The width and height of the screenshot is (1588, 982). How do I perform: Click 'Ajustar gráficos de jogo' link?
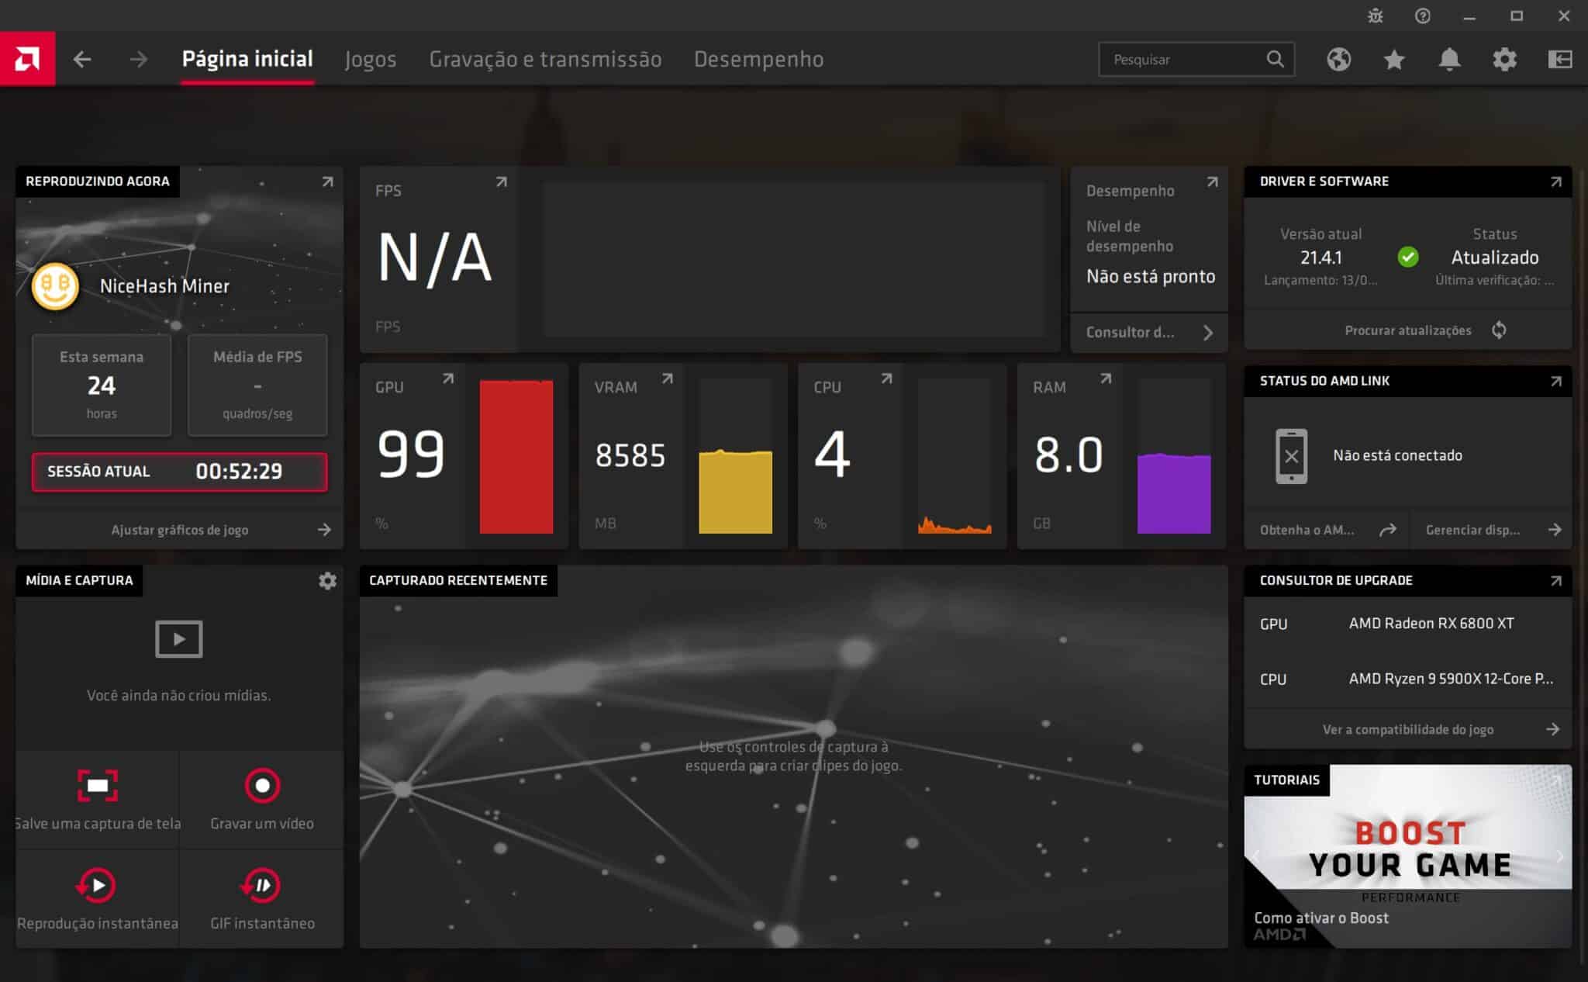pos(179,530)
